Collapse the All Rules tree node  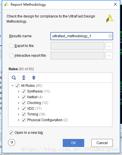(13, 86)
